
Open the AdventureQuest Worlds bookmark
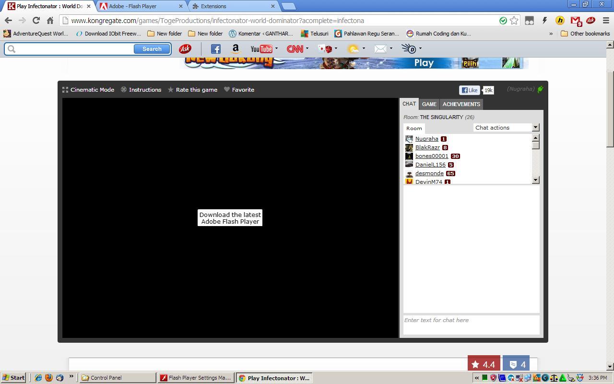tap(36, 34)
